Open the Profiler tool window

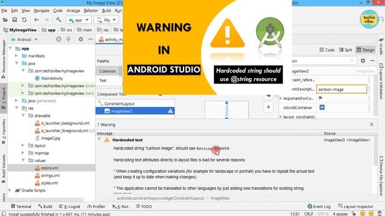(x=96, y=206)
